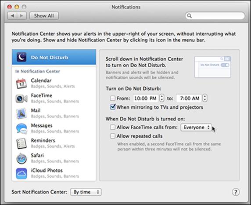This screenshot has width=251, height=205.
Task: Enable Allow repeated calls checkbox
Action: (113, 136)
